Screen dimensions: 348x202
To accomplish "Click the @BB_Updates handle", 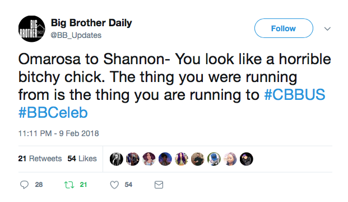I will click(76, 35).
